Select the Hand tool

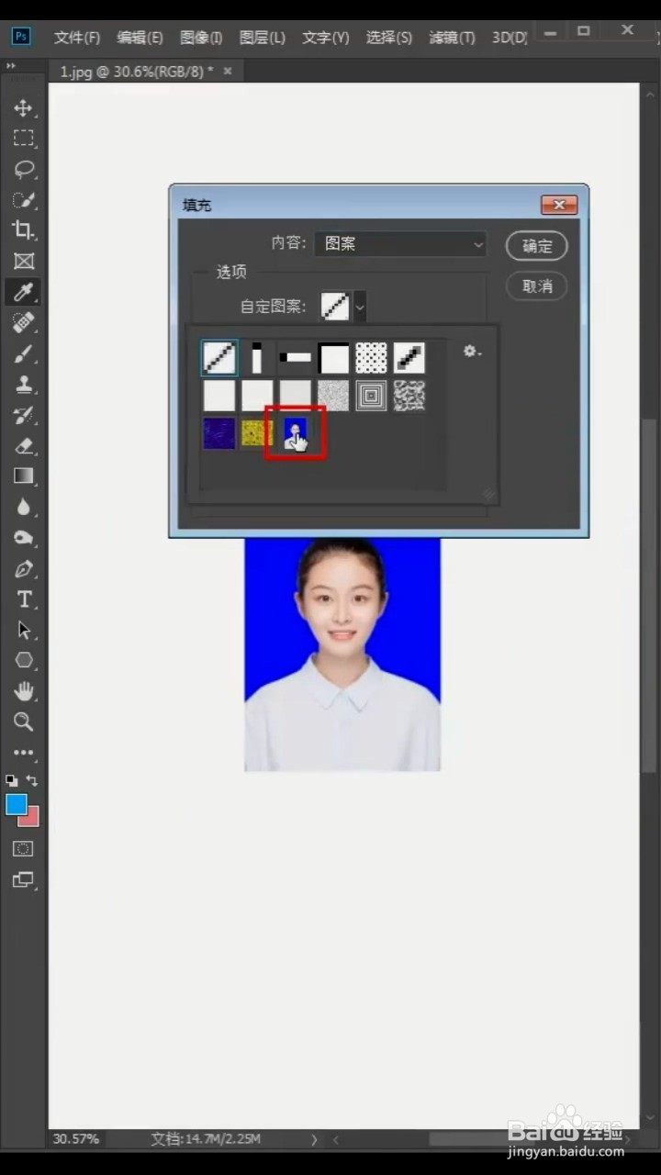23,691
